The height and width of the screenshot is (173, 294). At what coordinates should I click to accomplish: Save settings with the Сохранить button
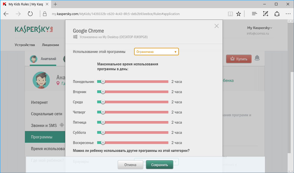159,165
